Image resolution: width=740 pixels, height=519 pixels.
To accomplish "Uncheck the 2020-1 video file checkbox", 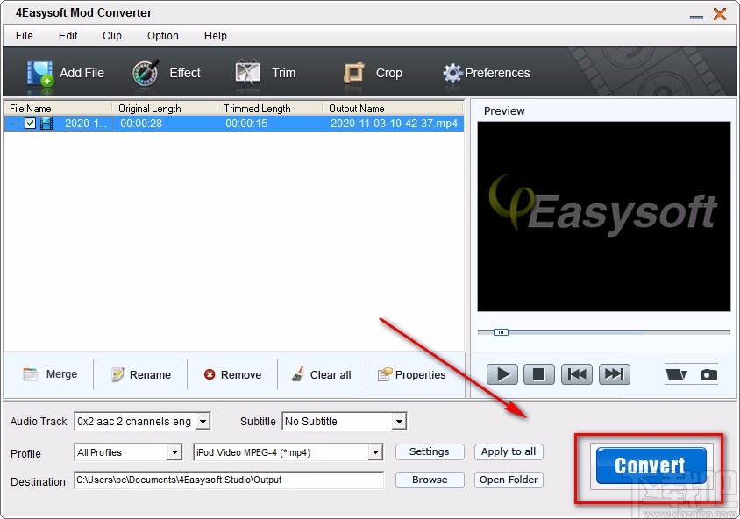I will coord(31,123).
